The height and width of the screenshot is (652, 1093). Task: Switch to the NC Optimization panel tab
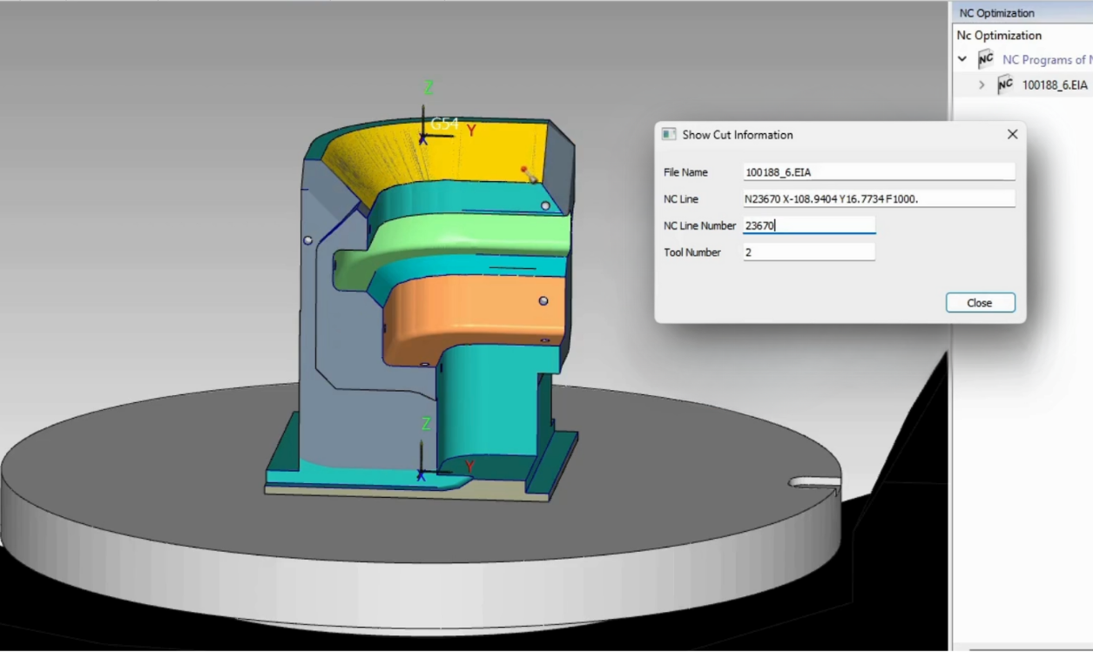pos(996,13)
